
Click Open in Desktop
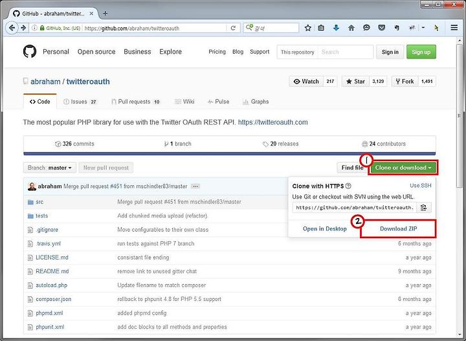(x=324, y=228)
